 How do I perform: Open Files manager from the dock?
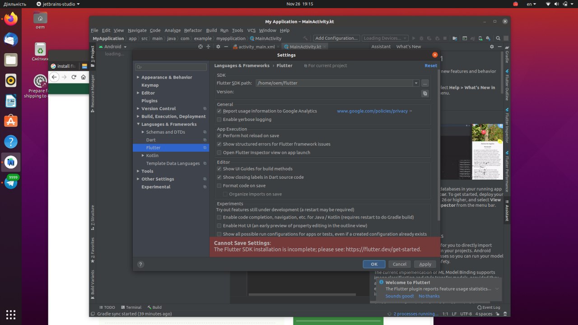(11, 60)
